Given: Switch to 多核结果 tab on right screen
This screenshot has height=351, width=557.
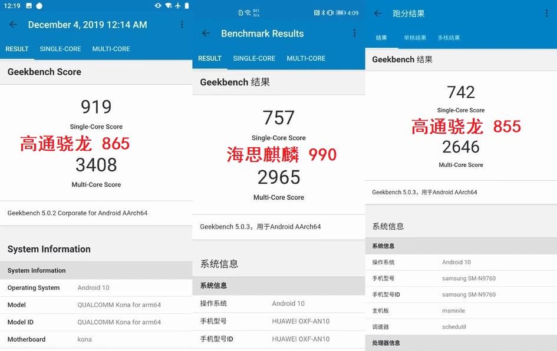Looking at the screenshot, I should click(449, 38).
